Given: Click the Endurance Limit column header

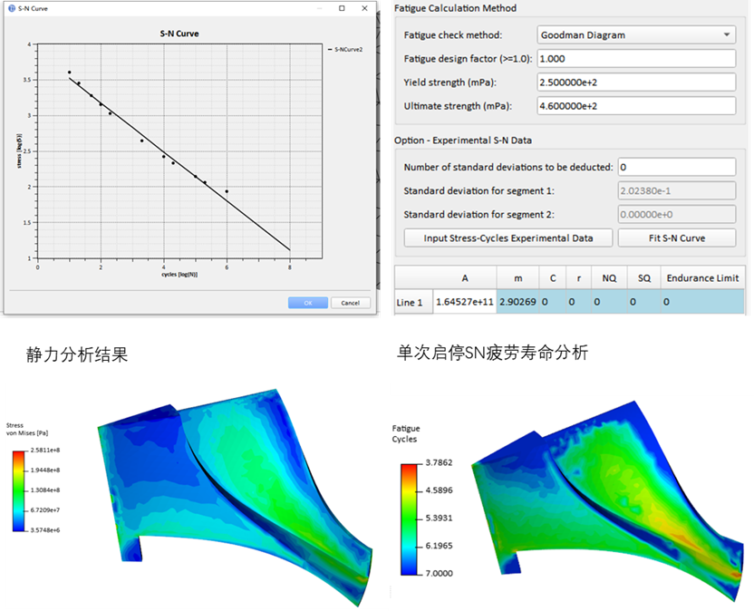Looking at the screenshot, I should click(x=701, y=278).
